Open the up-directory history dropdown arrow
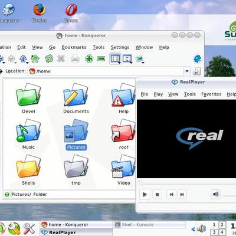 pyautogui.click(x=27, y=63)
